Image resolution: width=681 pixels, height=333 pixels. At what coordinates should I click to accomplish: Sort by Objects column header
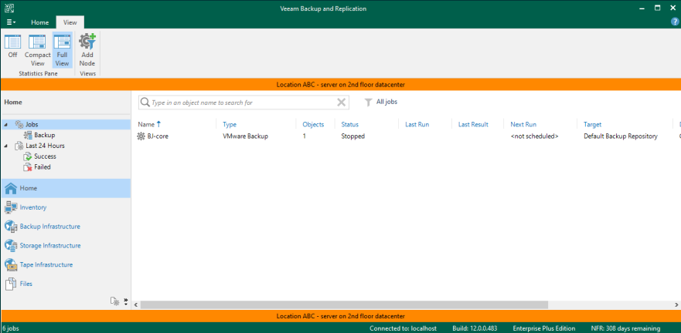point(313,124)
